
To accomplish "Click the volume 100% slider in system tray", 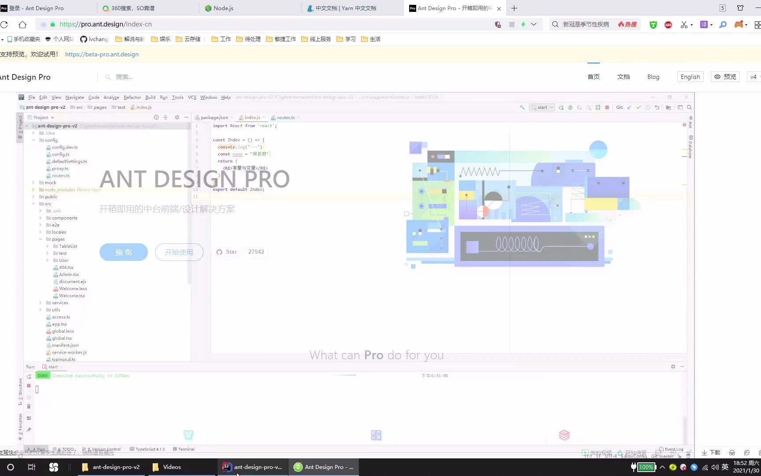I will coord(646,467).
